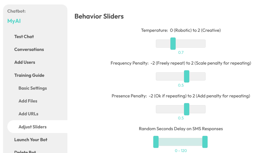Open the Test Chat page

pos(24,37)
